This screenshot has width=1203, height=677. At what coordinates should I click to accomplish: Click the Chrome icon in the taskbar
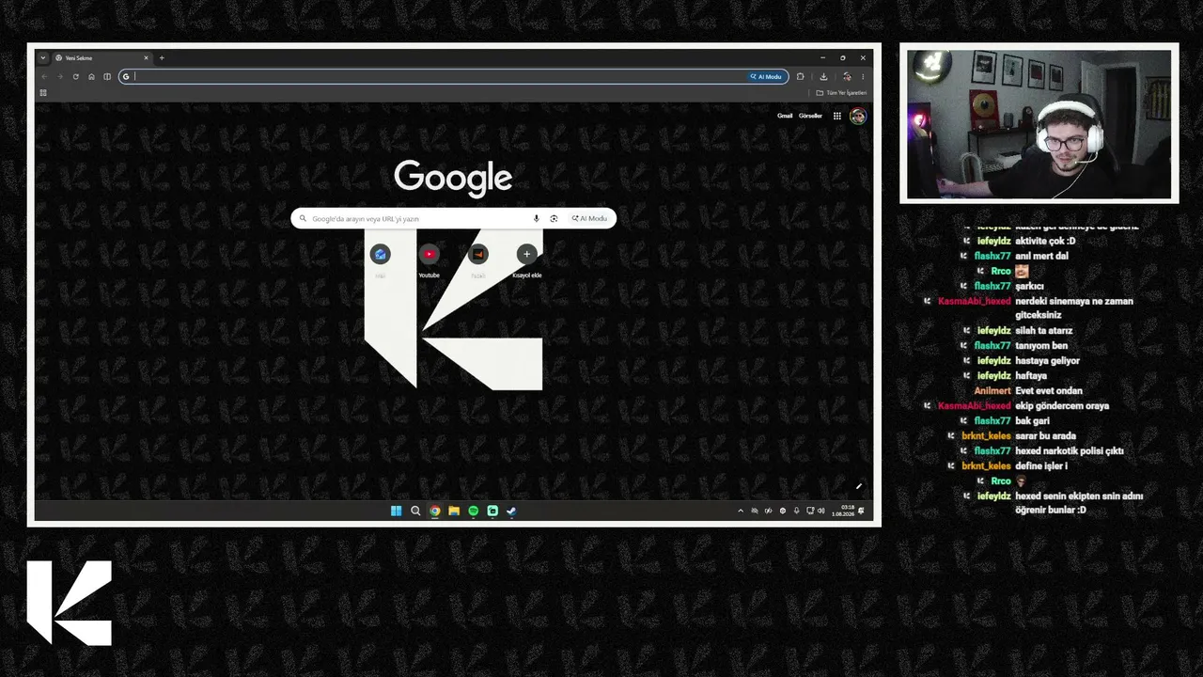[x=434, y=511]
